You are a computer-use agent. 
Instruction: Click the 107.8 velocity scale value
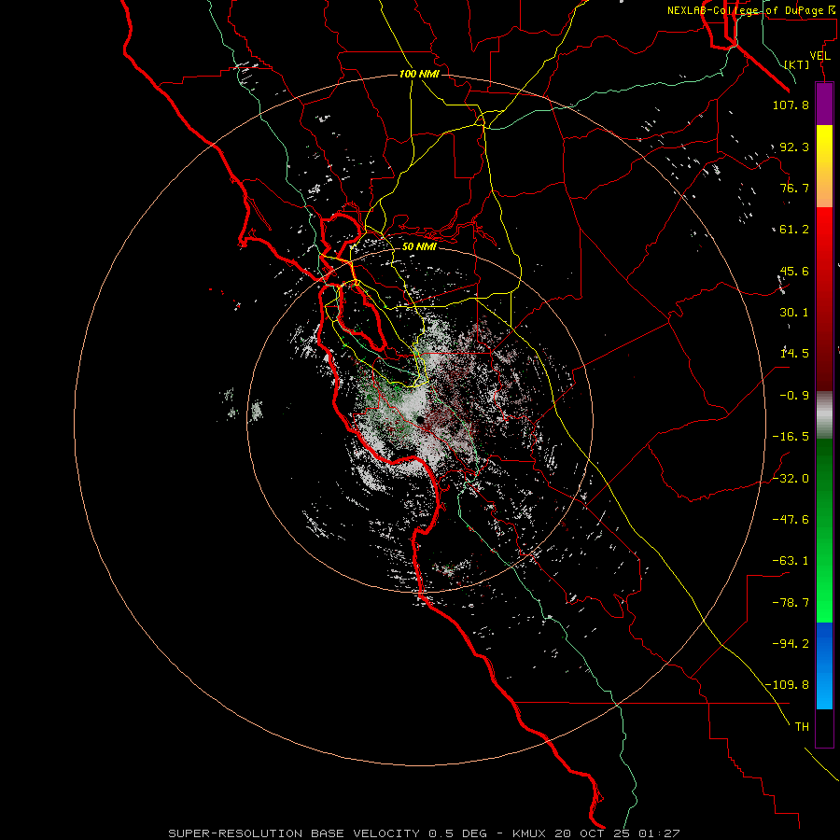[791, 105]
